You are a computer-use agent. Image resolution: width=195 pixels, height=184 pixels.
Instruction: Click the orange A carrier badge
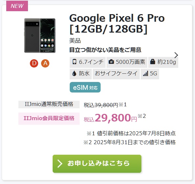point(45,64)
